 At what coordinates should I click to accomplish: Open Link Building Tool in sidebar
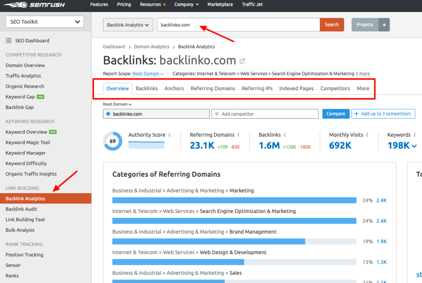25,220
